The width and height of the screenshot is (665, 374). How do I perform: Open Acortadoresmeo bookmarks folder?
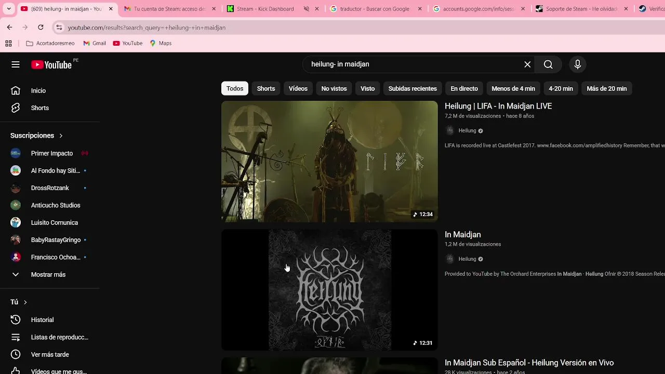50,43
